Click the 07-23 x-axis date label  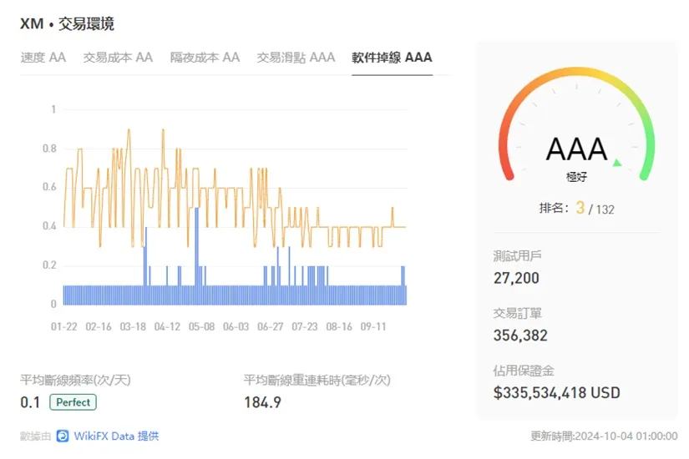[x=305, y=327]
